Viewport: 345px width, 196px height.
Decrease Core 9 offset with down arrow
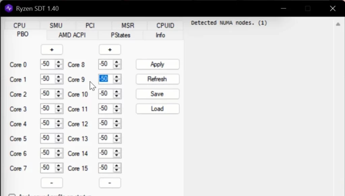pyautogui.click(x=117, y=81)
